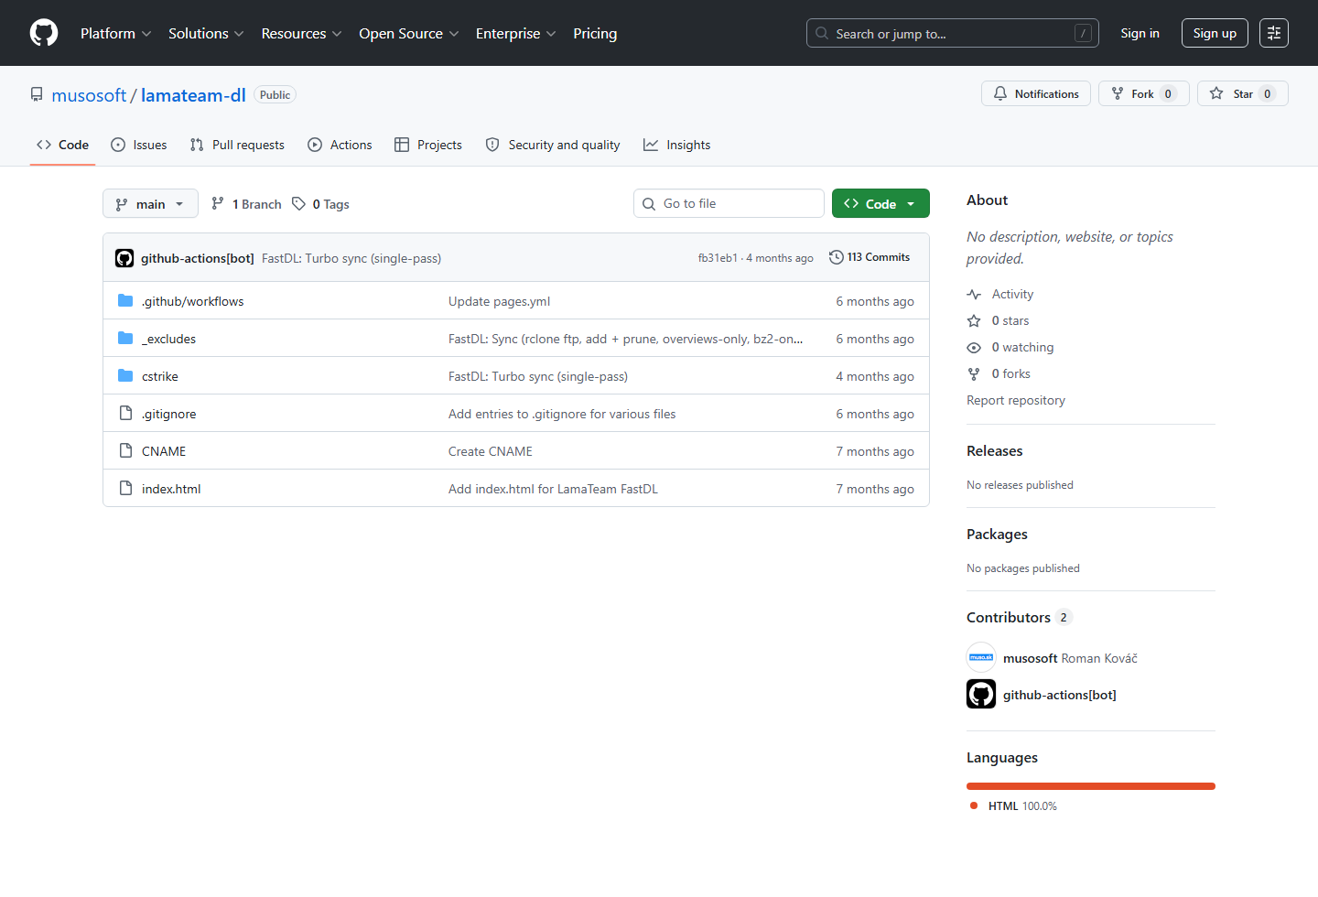Expand the Platform menu

(115, 33)
